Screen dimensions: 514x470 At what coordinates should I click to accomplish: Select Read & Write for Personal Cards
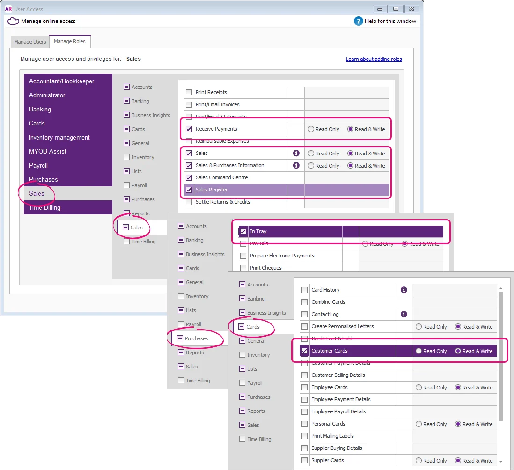(x=458, y=424)
